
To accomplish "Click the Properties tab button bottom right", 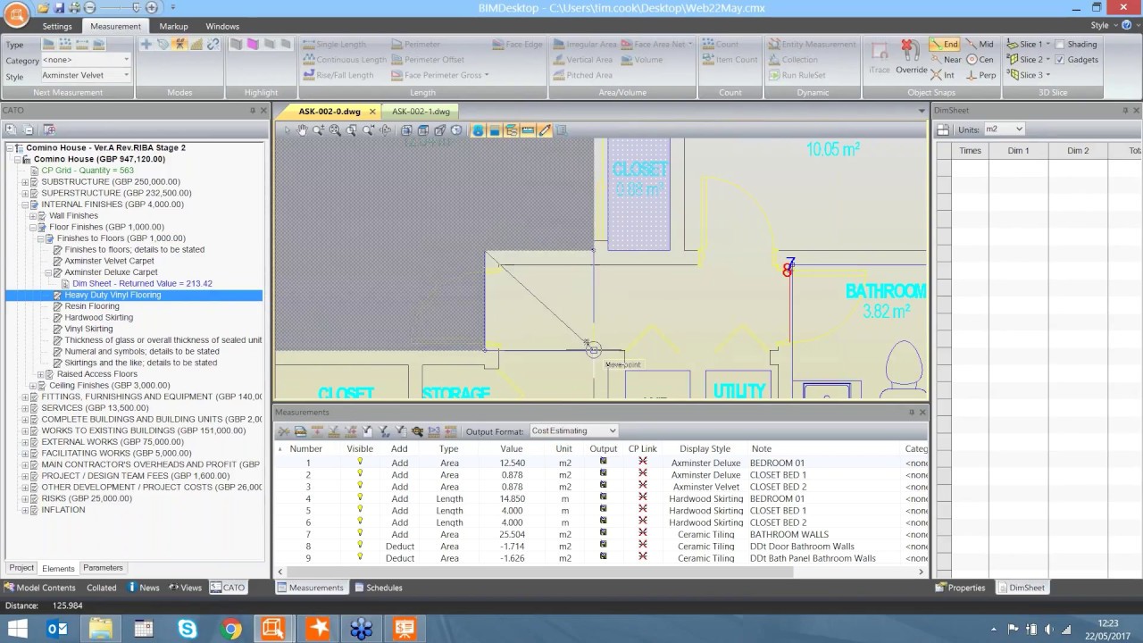I will coord(960,588).
